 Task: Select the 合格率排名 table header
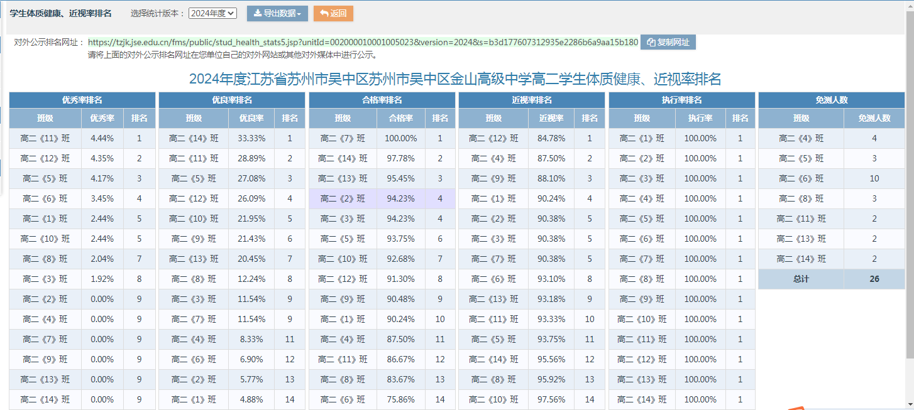382,100
